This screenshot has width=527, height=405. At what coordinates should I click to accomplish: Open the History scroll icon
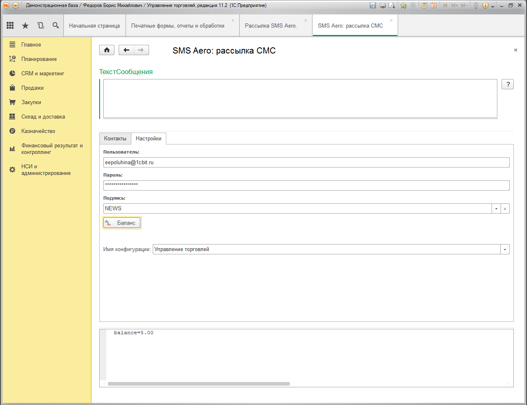41,26
